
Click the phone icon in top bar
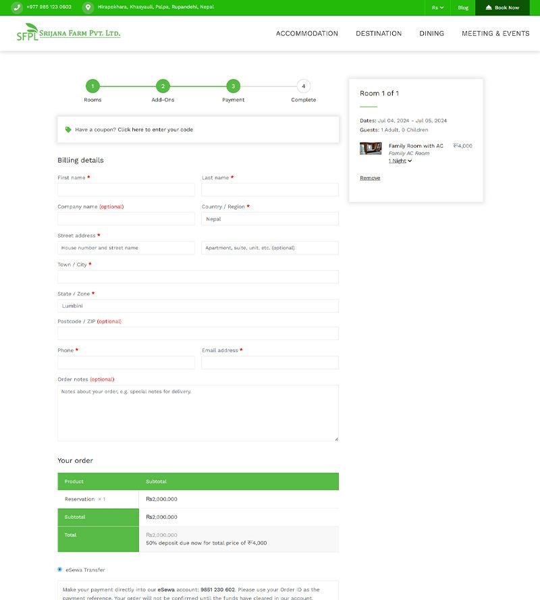16,7
